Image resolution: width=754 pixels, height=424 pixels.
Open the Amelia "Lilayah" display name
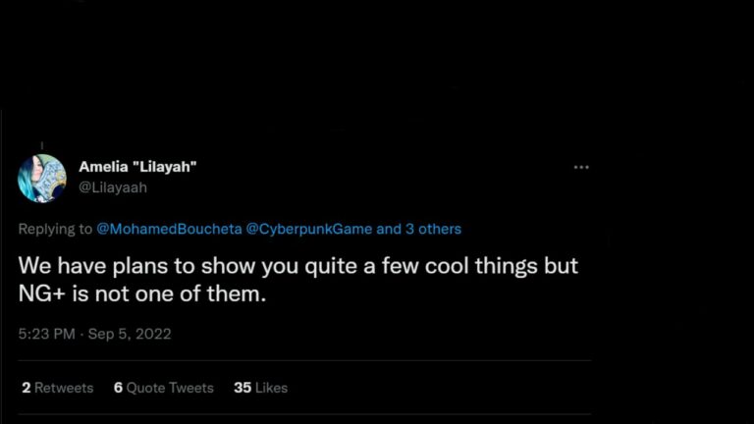137,167
